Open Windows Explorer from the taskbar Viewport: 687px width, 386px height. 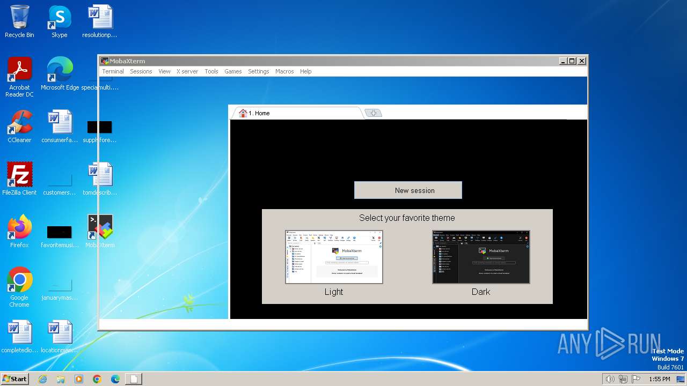(x=61, y=379)
